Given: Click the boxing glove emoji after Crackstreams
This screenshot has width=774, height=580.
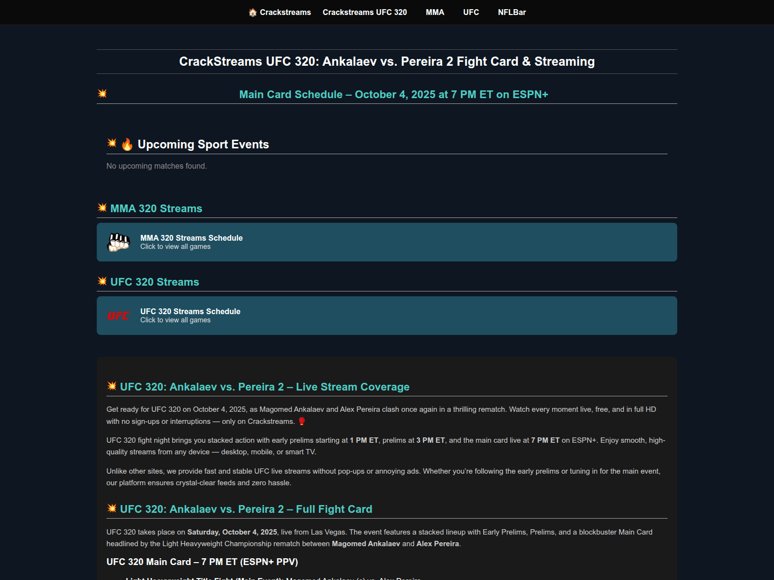Looking at the screenshot, I should [302, 421].
